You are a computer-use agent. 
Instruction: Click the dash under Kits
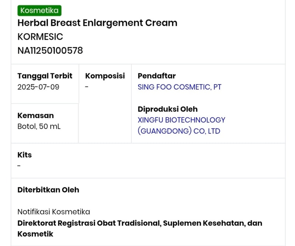click(x=19, y=166)
